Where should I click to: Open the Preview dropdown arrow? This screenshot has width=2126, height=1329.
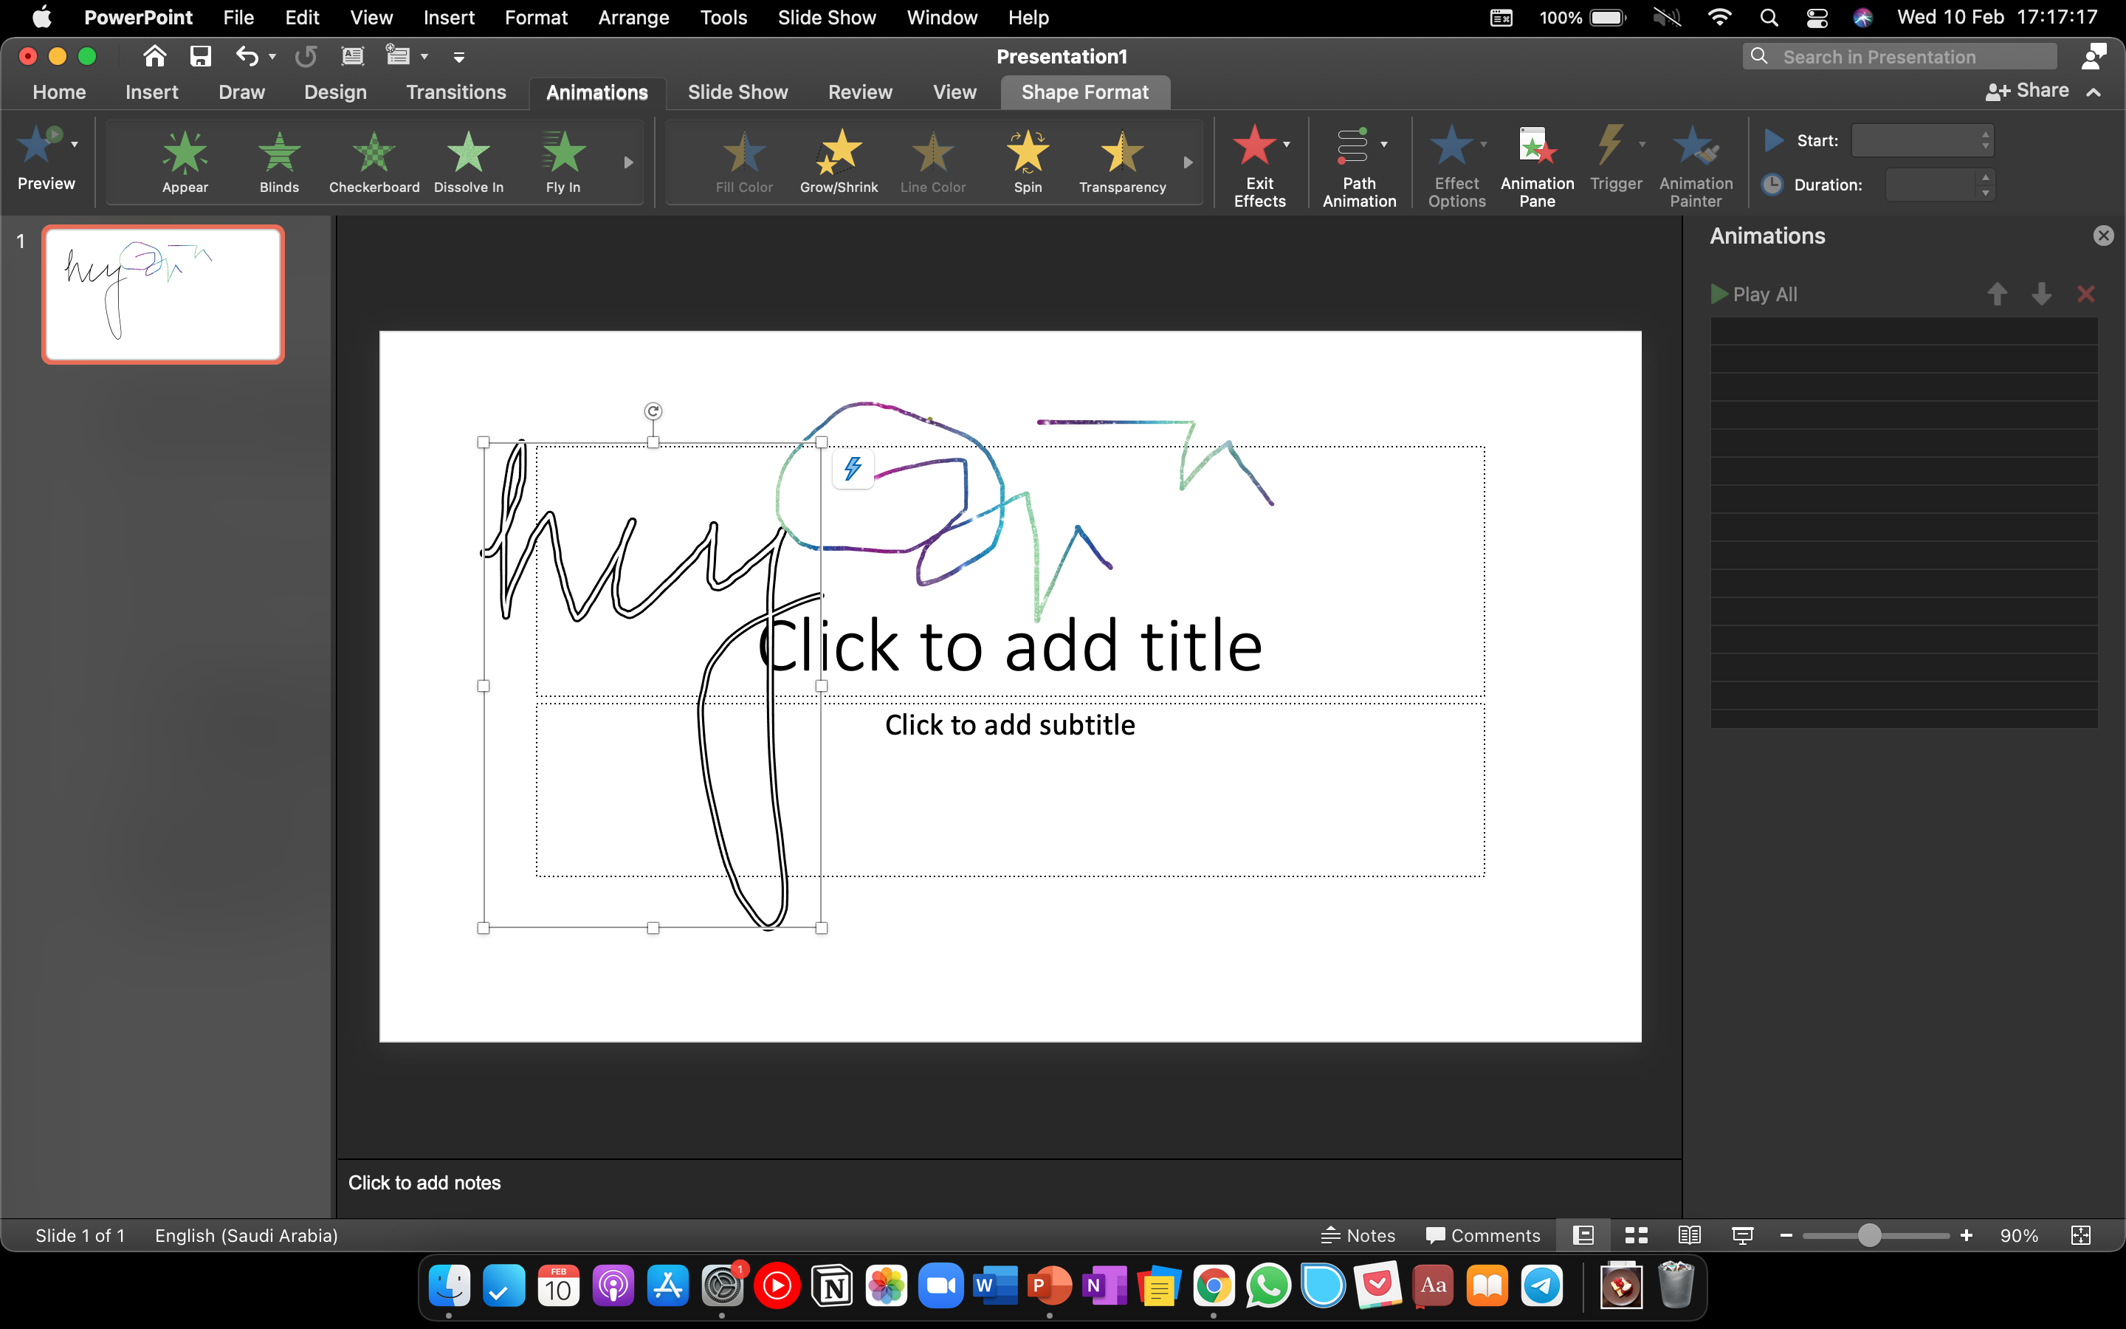click(75, 144)
